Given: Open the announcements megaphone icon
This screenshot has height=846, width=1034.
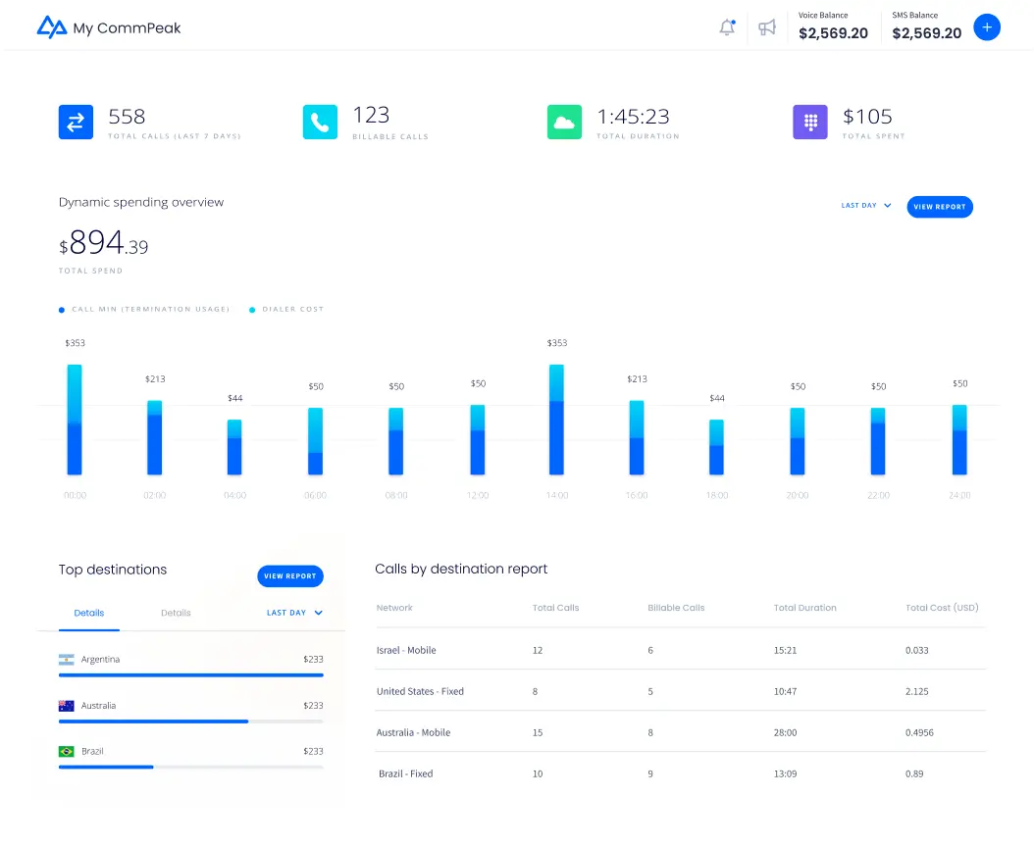Looking at the screenshot, I should [x=767, y=27].
